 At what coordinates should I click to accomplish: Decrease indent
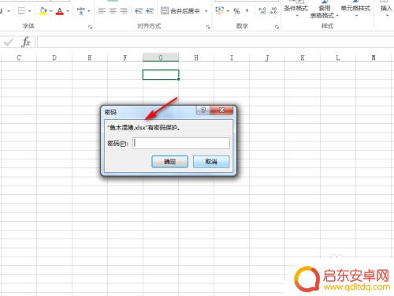139,11
